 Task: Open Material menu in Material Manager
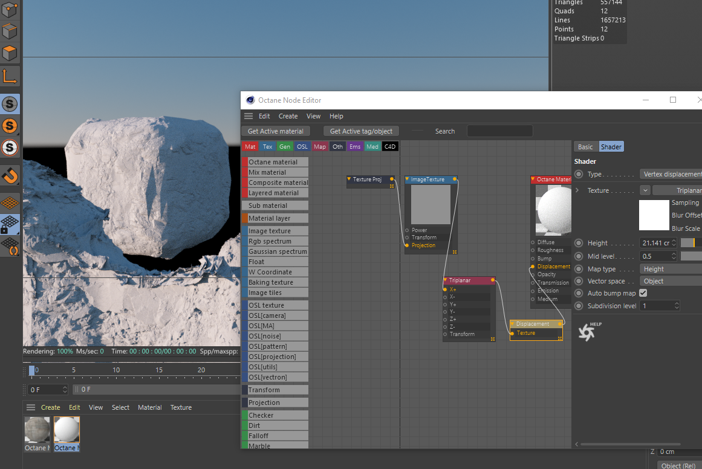[x=149, y=407]
